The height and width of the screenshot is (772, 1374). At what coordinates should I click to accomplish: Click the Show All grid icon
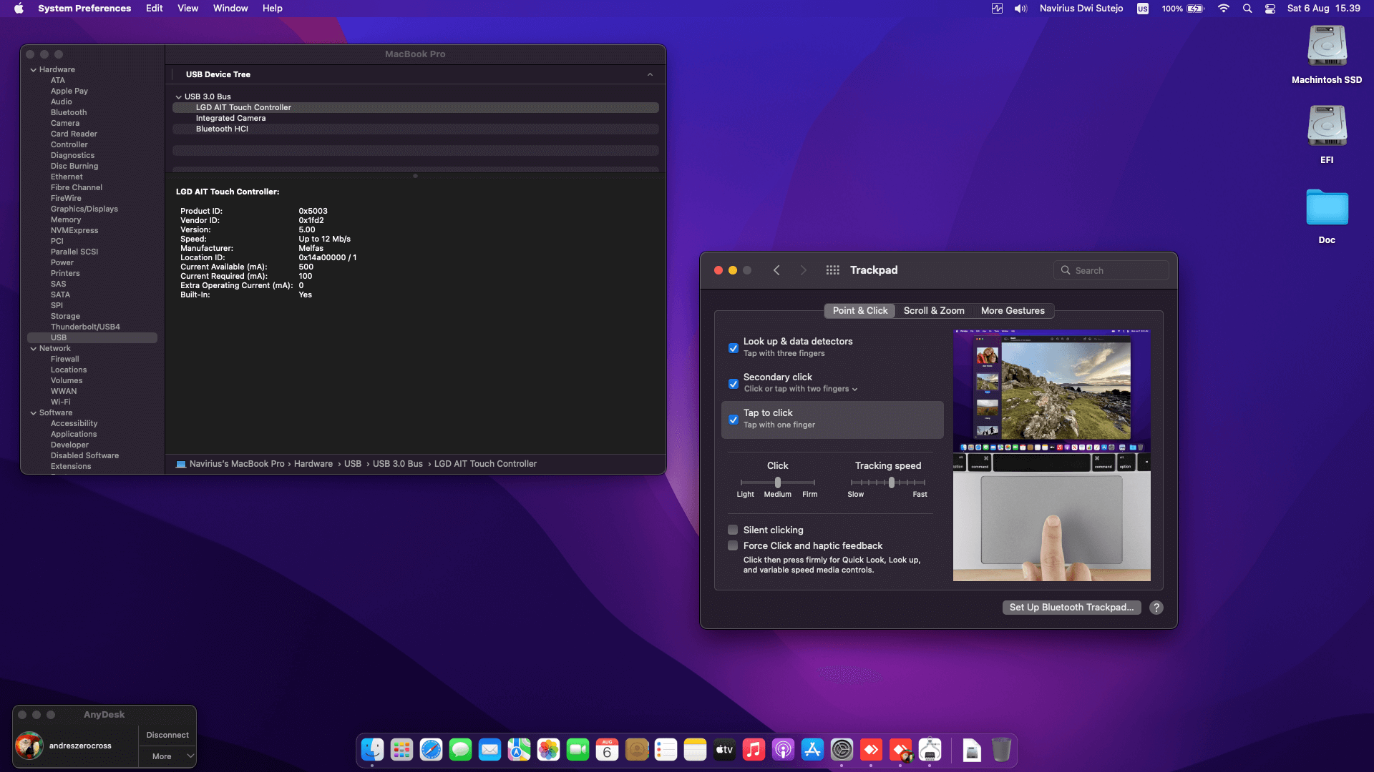pos(832,270)
